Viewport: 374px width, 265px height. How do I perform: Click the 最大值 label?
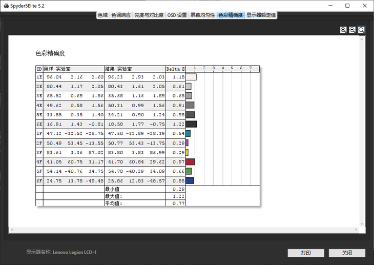(113, 196)
